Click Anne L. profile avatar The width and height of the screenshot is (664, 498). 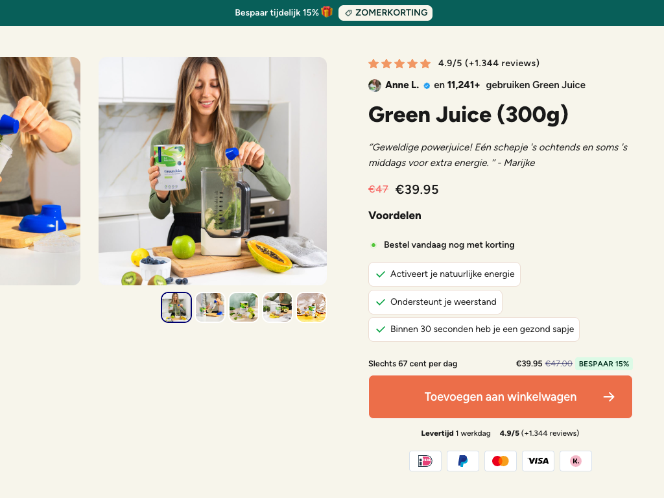click(375, 85)
